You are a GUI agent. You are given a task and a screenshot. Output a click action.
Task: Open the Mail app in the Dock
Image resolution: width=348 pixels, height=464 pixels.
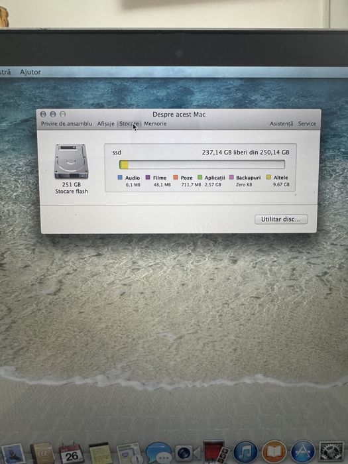12,454
